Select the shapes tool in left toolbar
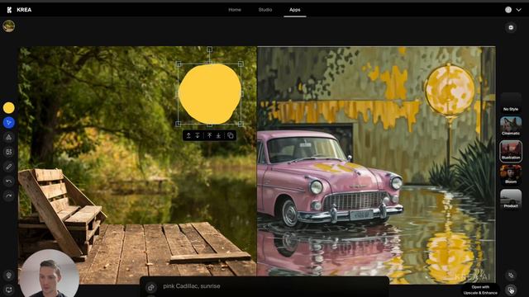The width and height of the screenshot is (529, 297). [9, 137]
